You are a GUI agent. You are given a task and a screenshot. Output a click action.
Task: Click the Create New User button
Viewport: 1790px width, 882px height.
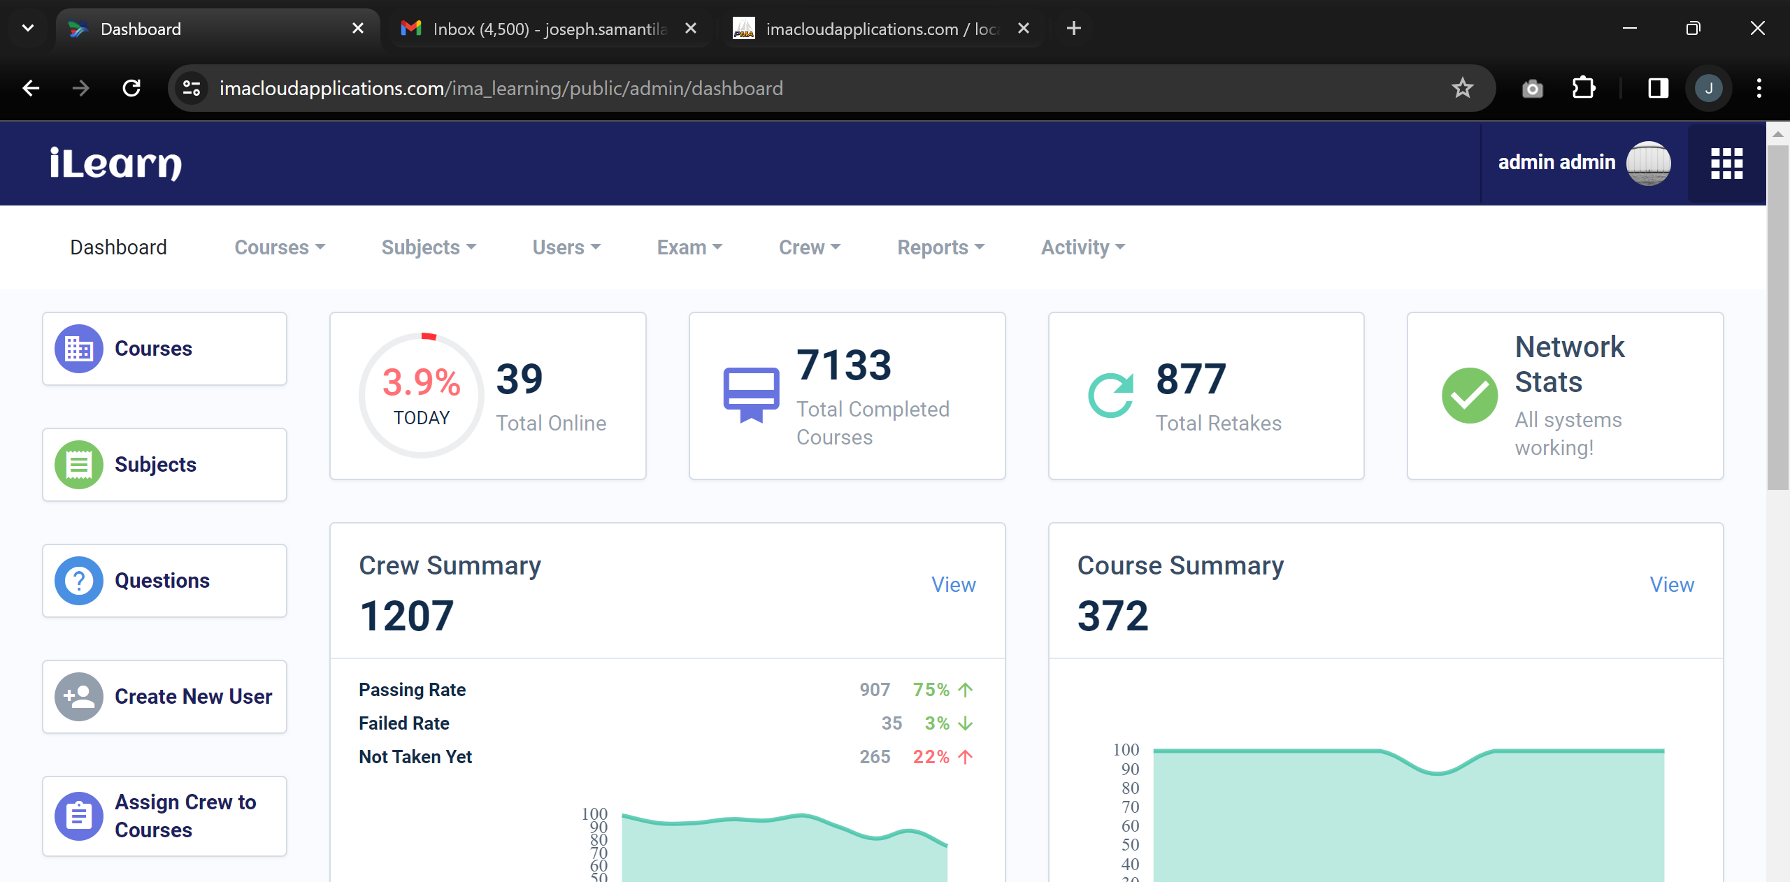coord(164,696)
